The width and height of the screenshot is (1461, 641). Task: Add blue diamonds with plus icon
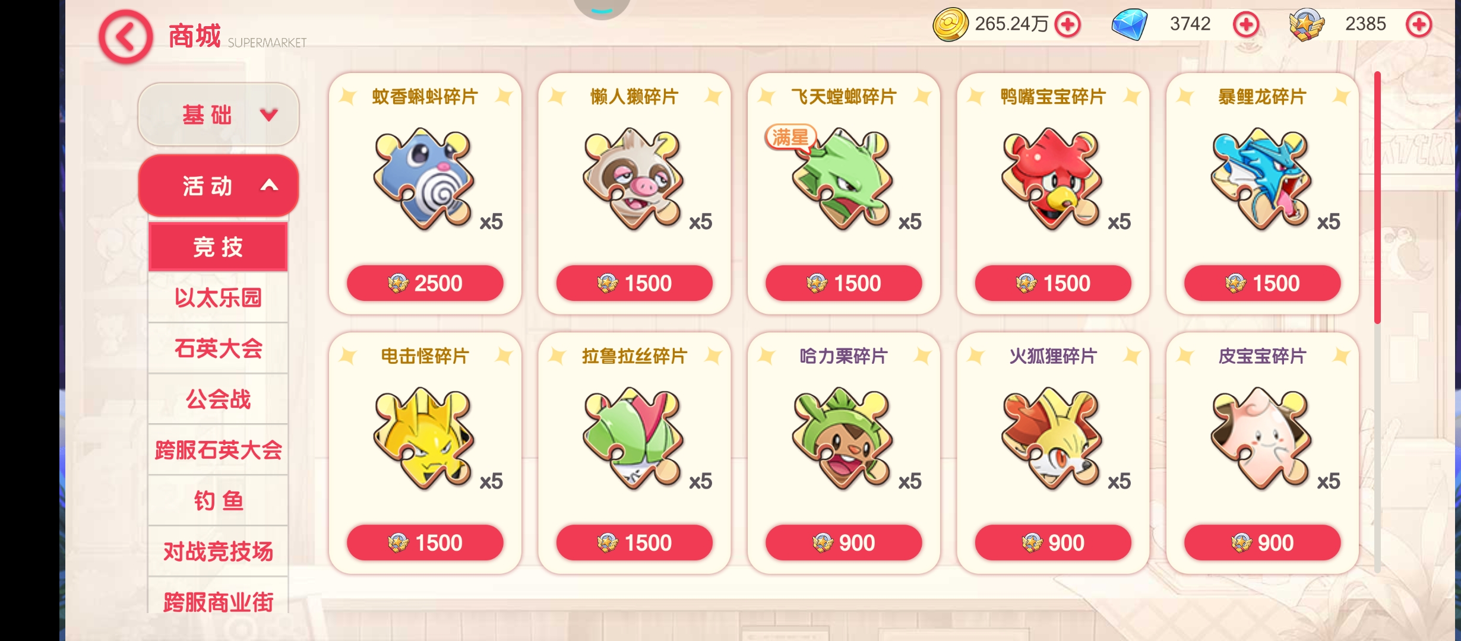coord(1245,25)
